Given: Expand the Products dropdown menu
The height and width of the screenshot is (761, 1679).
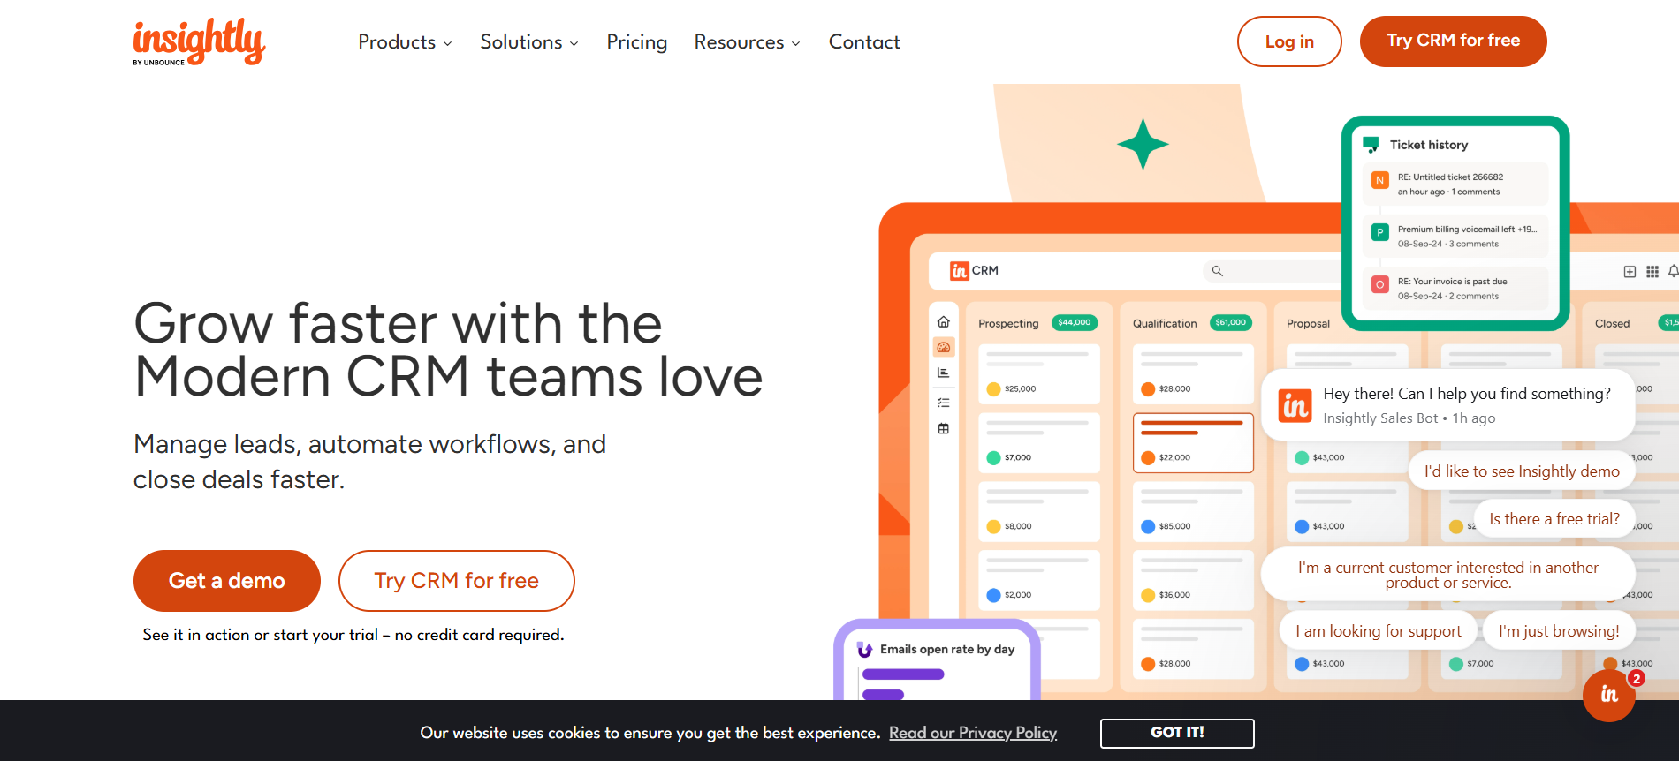Looking at the screenshot, I should [405, 42].
